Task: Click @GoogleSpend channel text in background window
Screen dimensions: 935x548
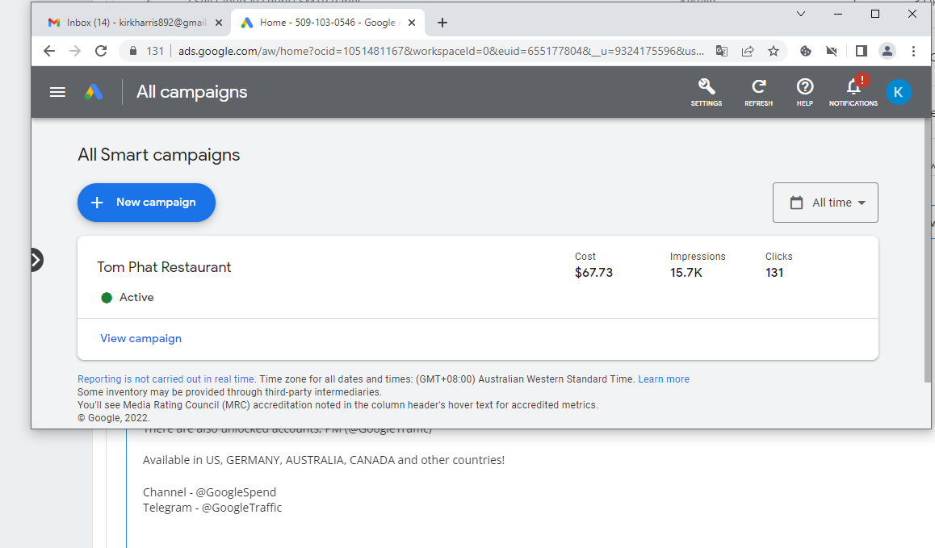Action: (236, 492)
